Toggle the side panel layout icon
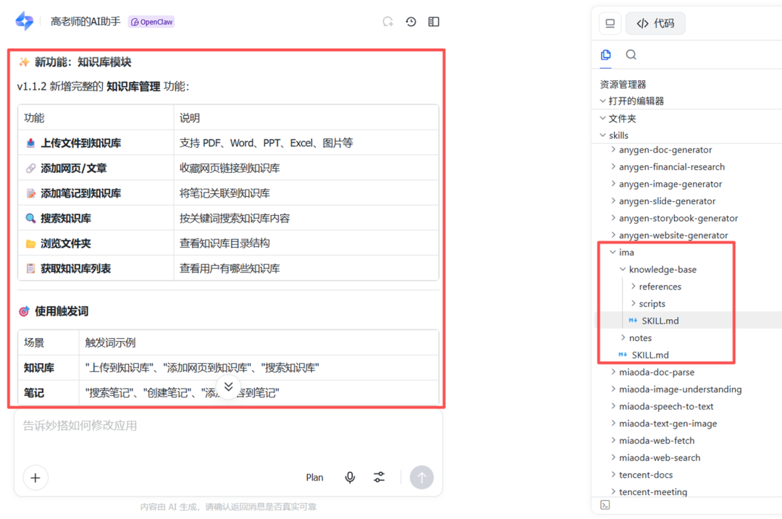This screenshot has width=782, height=519. click(x=434, y=22)
